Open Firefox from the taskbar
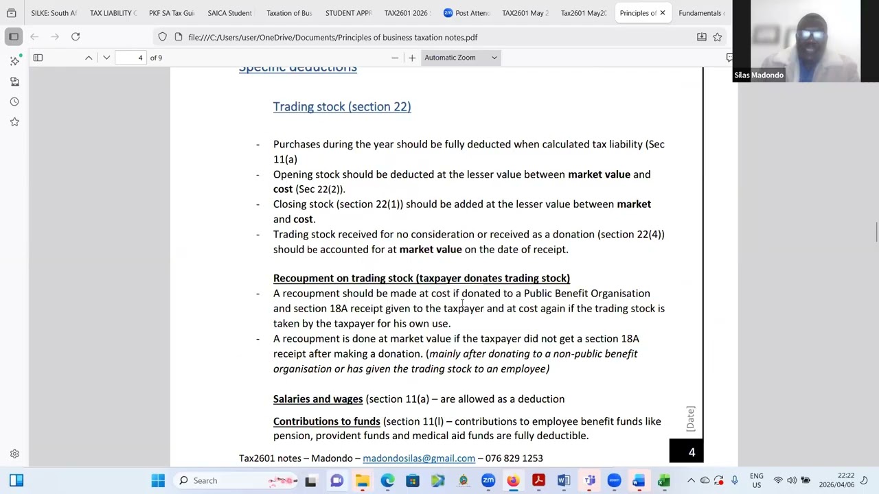The width and height of the screenshot is (879, 494). tap(513, 480)
